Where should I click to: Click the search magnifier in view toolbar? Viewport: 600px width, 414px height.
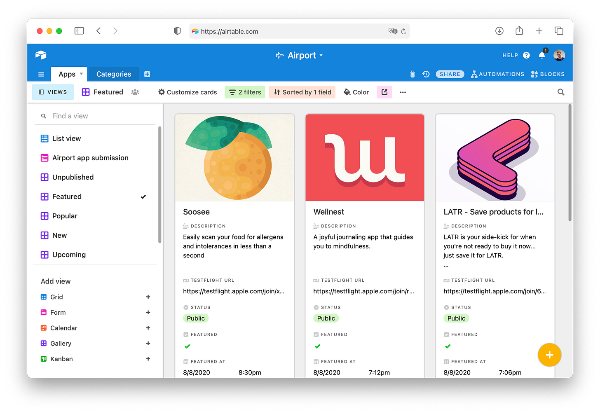561,92
